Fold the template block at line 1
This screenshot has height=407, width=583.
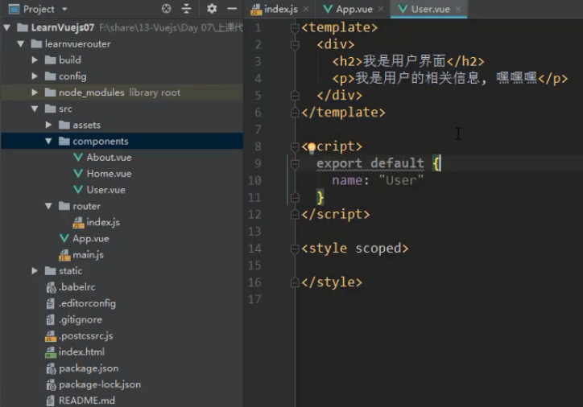click(x=295, y=28)
